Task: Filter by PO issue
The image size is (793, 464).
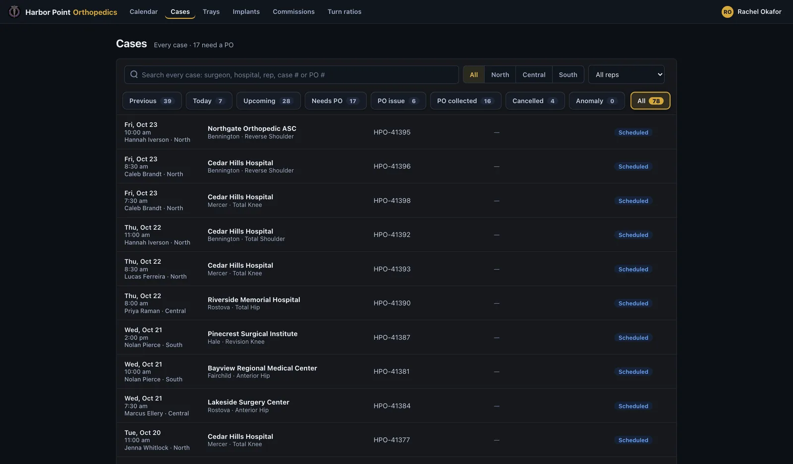Action: coord(398,101)
